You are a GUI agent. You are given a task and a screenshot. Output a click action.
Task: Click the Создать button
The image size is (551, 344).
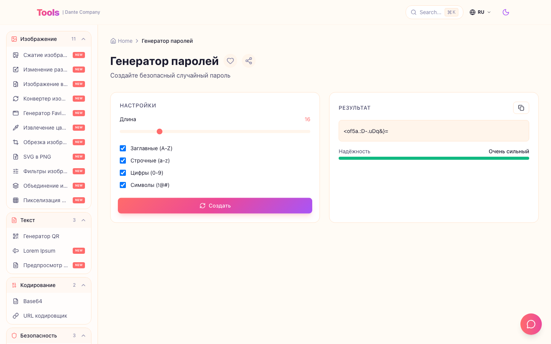(215, 206)
